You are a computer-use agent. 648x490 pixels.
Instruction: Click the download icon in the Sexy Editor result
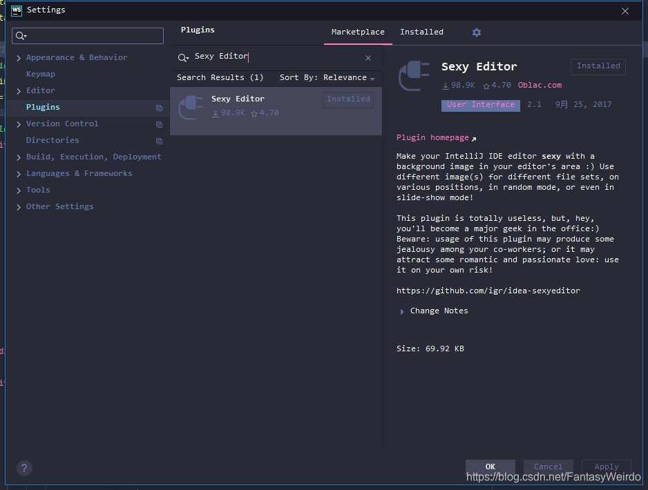(x=216, y=113)
